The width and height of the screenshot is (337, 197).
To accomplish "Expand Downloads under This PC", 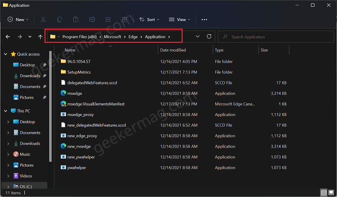I will pyautogui.click(x=8, y=143).
